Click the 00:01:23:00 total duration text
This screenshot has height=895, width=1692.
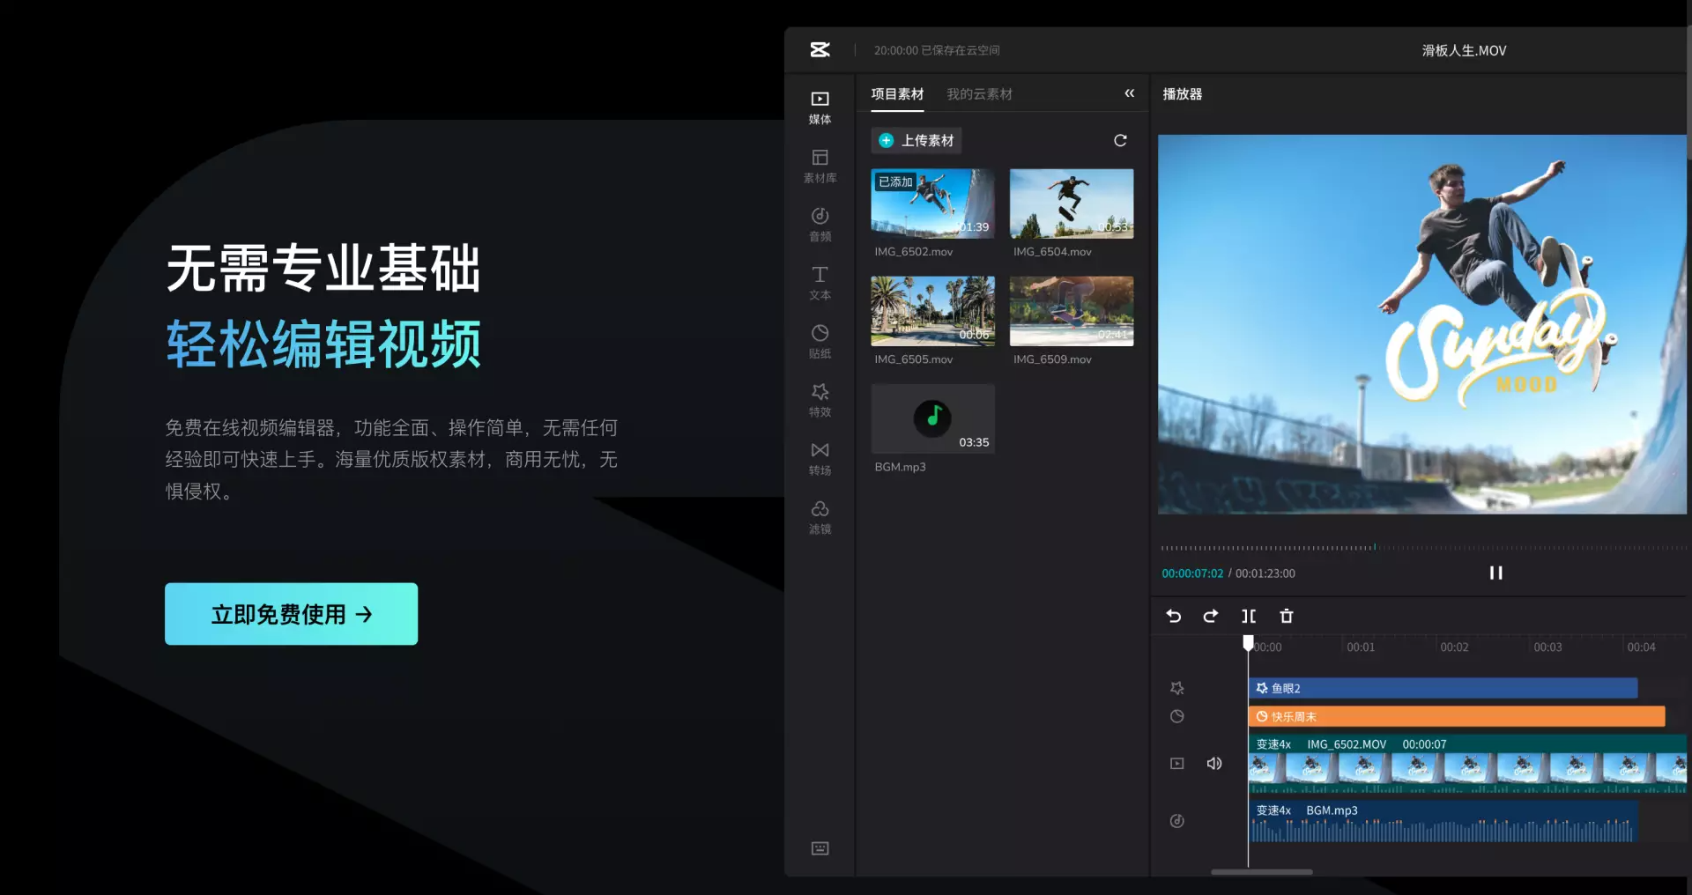1265,573
